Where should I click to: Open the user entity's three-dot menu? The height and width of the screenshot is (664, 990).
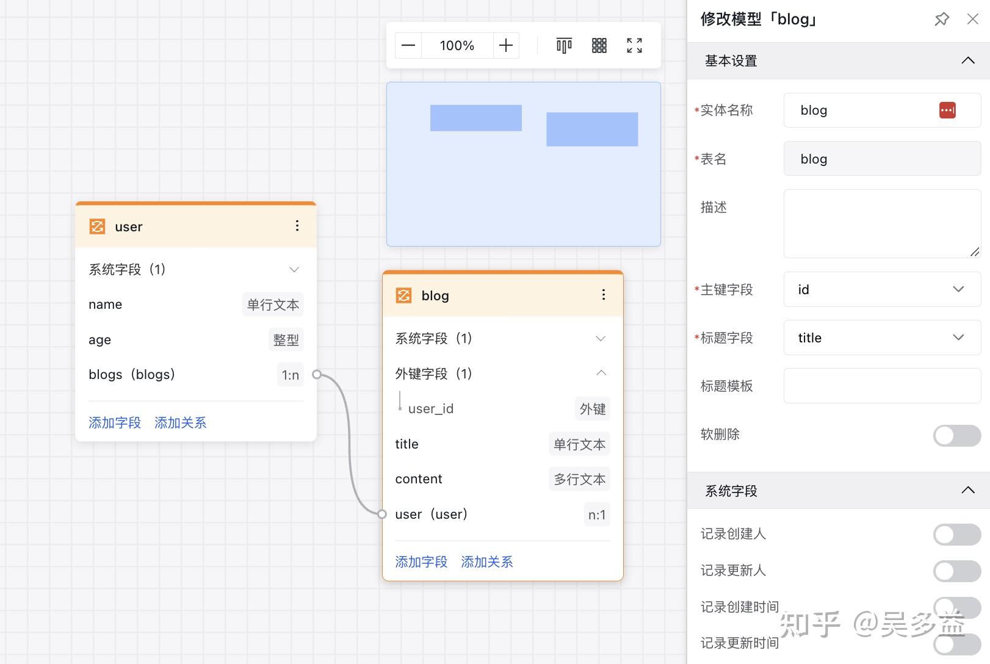pos(297,226)
